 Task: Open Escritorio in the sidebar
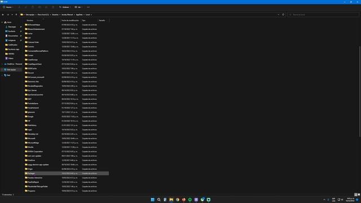point(12,32)
